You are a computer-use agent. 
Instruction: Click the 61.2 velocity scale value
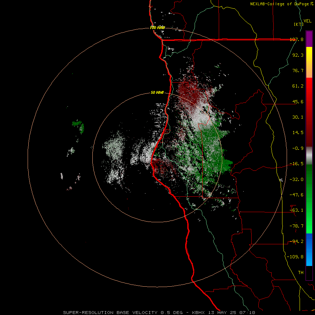point(298,86)
